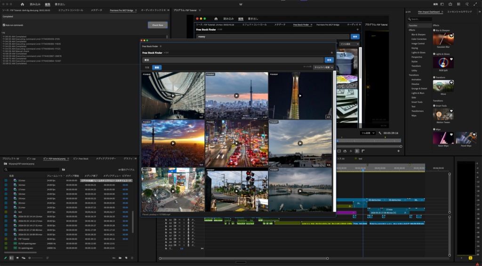The image size is (482, 266).
Task: Open the フル画質 playback resolution dropdown
Action: (x=368, y=133)
